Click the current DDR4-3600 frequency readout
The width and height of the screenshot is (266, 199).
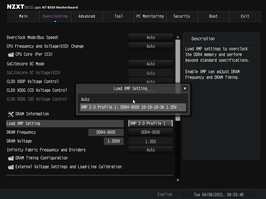pyautogui.click(x=106, y=132)
